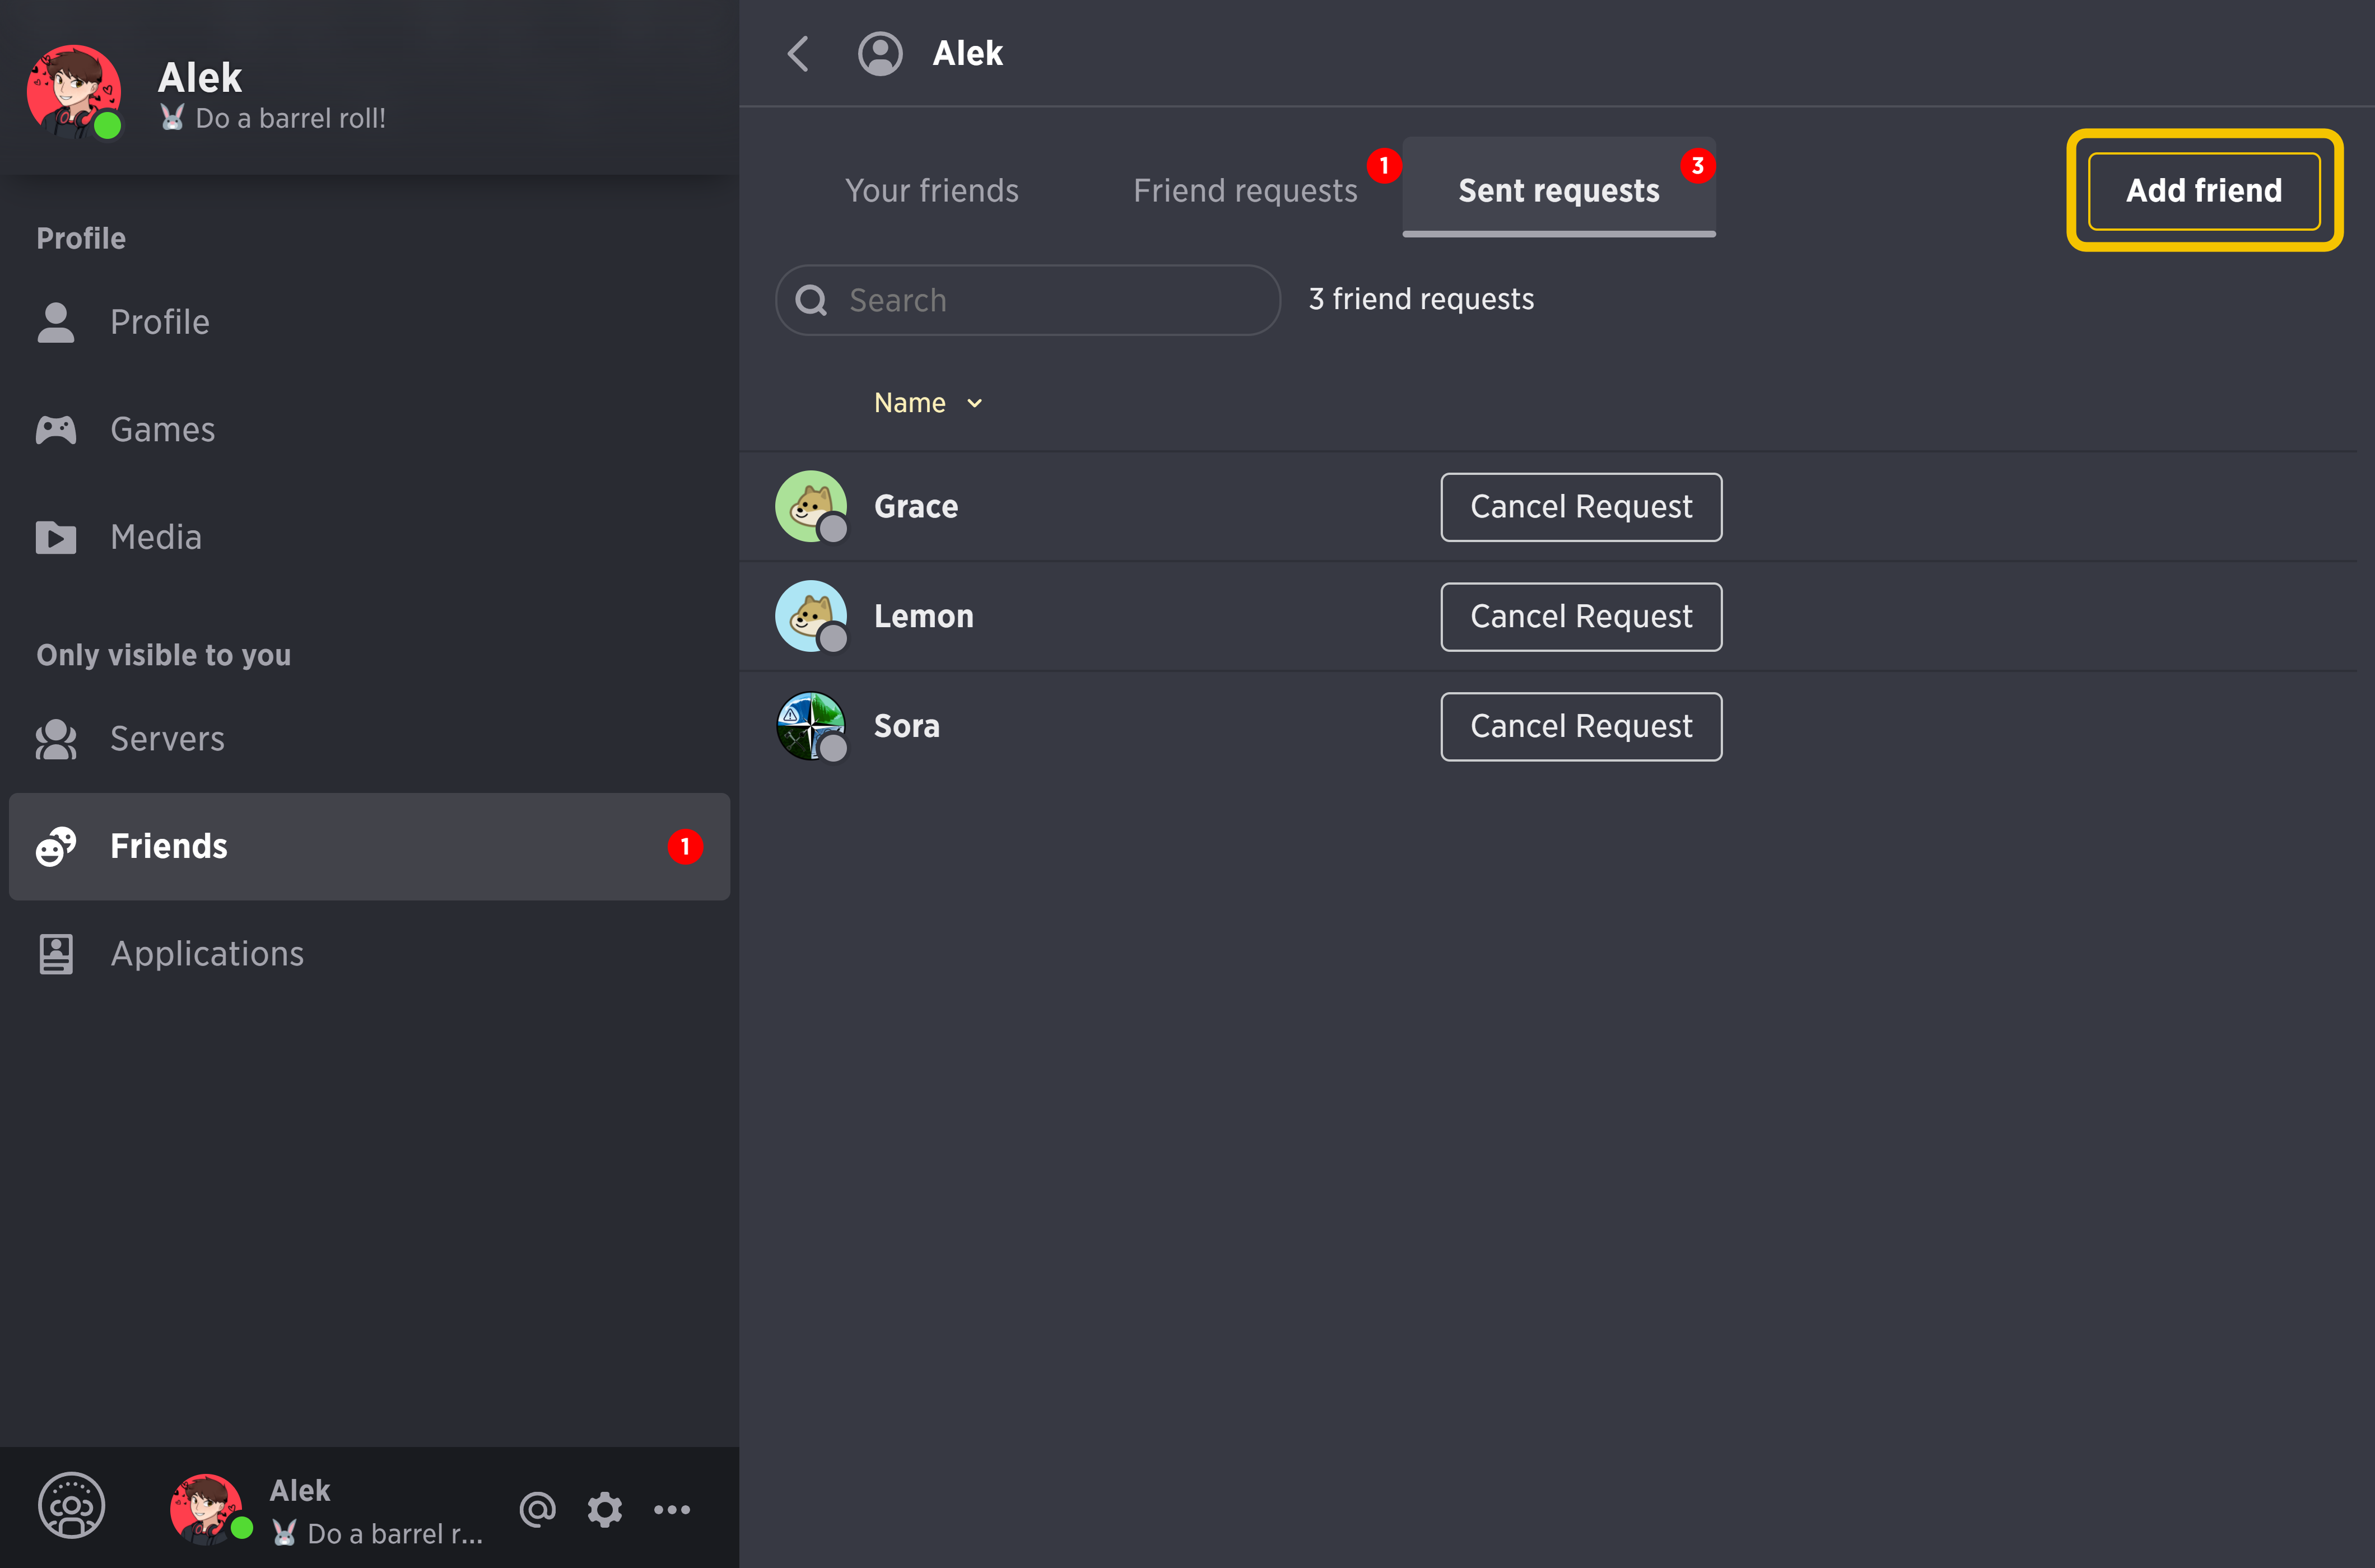Open Lemon's name in the list
Image resolution: width=2375 pixels, height=1568 pixels.
click(x=924, y=617)
